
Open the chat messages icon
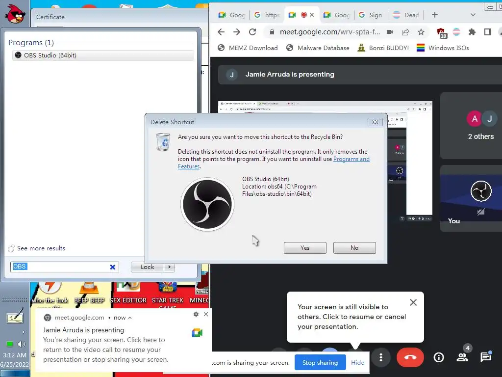tap(486, 357)
